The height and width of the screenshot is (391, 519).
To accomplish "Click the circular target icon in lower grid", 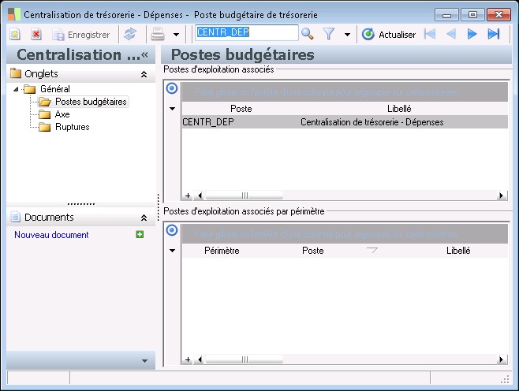I will click(171, 230).
